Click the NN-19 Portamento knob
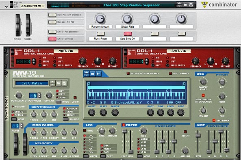The height and width of the screenshot is (160, 241). [x=19, y=95]
